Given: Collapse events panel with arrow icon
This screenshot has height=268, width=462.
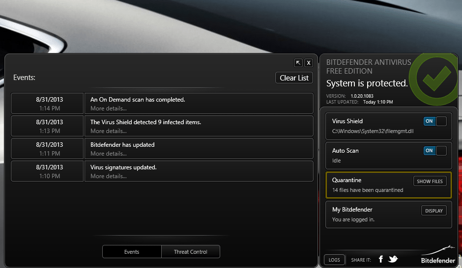Looking at the screenshot, I should (x=298, y=63).
